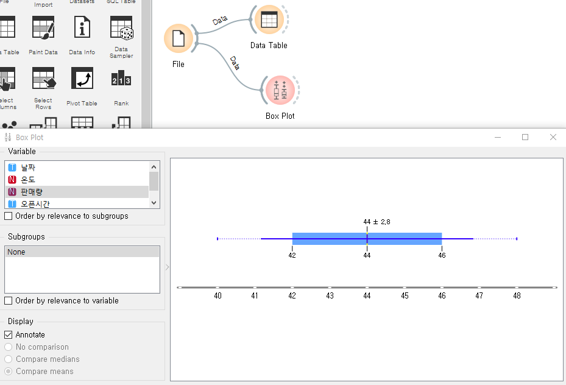Viewport: 566px width, 385px height.
Task: Click variable list scroll up arrow
Action: tap(154, 167)
